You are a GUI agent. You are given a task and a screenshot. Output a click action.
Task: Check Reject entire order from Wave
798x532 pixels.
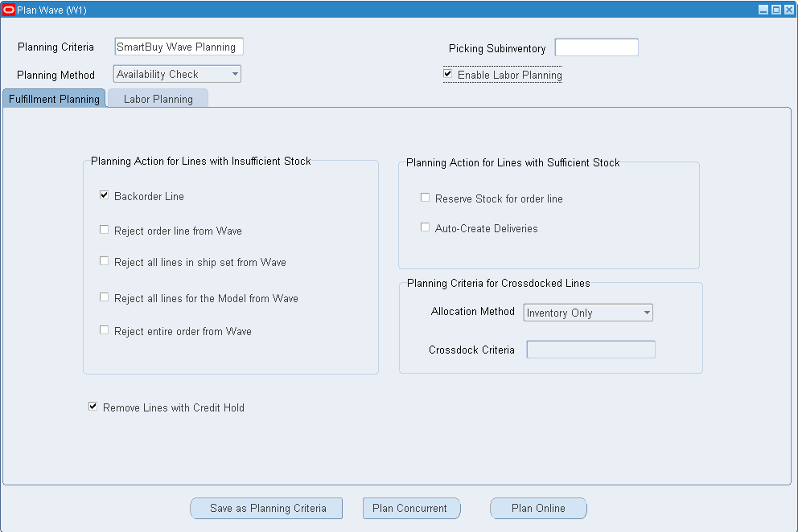(x=105, y=330)
